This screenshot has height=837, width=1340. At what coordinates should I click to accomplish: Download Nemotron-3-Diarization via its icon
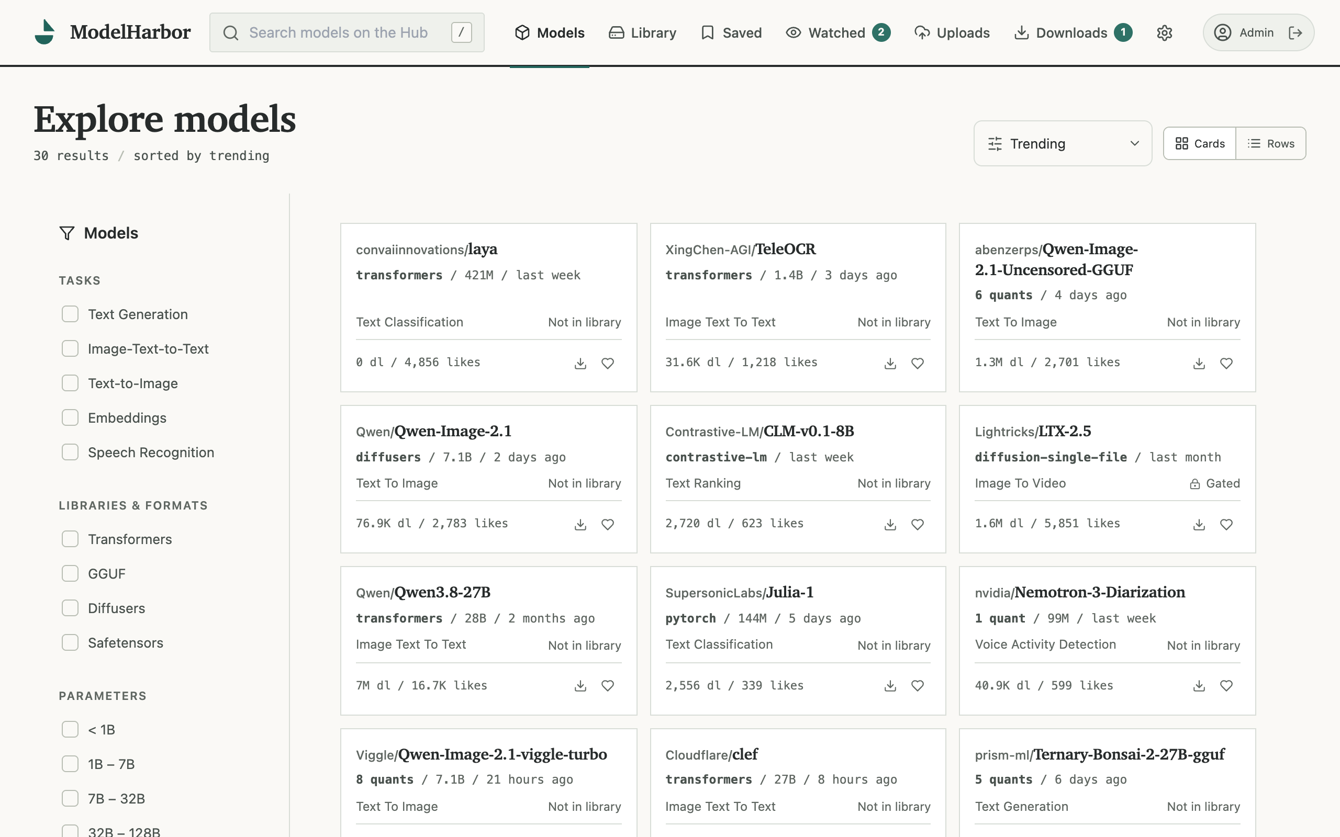[1199, 685]
